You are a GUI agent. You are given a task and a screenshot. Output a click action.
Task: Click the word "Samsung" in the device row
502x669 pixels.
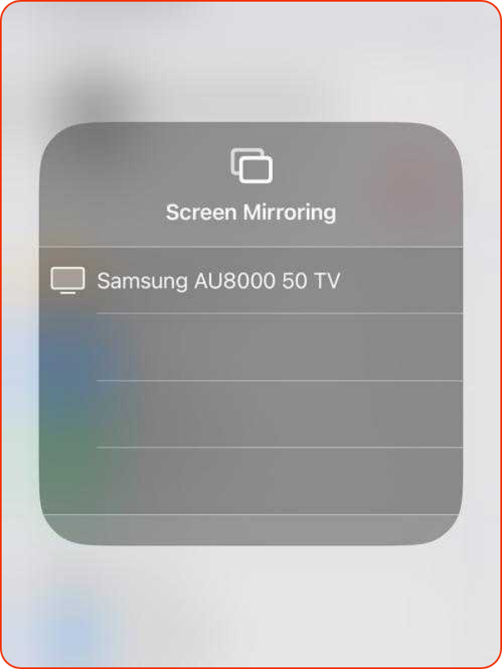tap(142, 282)
